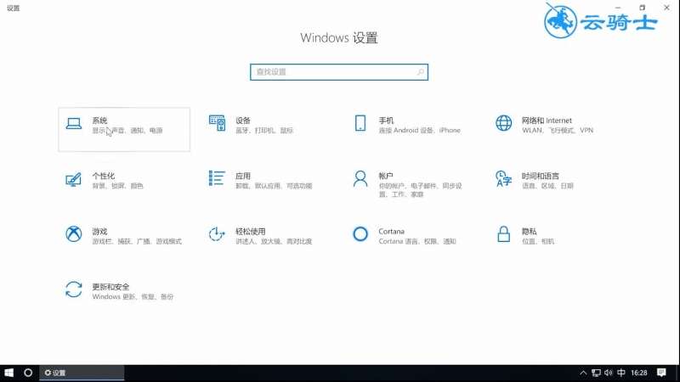Click the 连接 Android 设备、iPhone description

419,131
